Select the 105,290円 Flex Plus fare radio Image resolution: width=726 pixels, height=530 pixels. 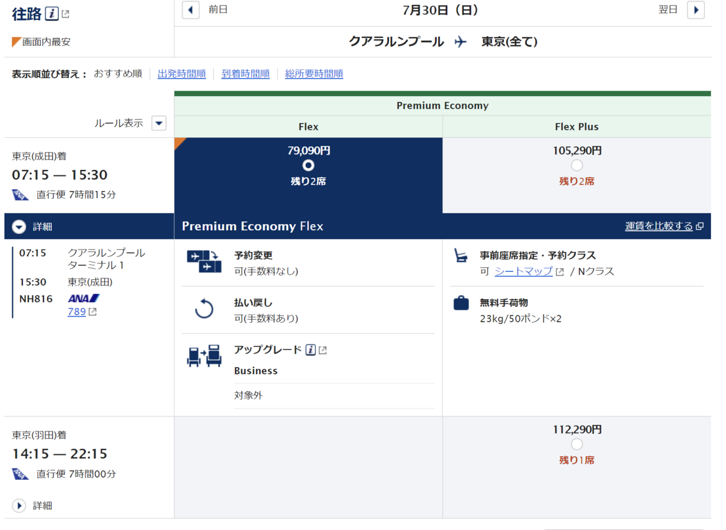[x=577, y=165]
